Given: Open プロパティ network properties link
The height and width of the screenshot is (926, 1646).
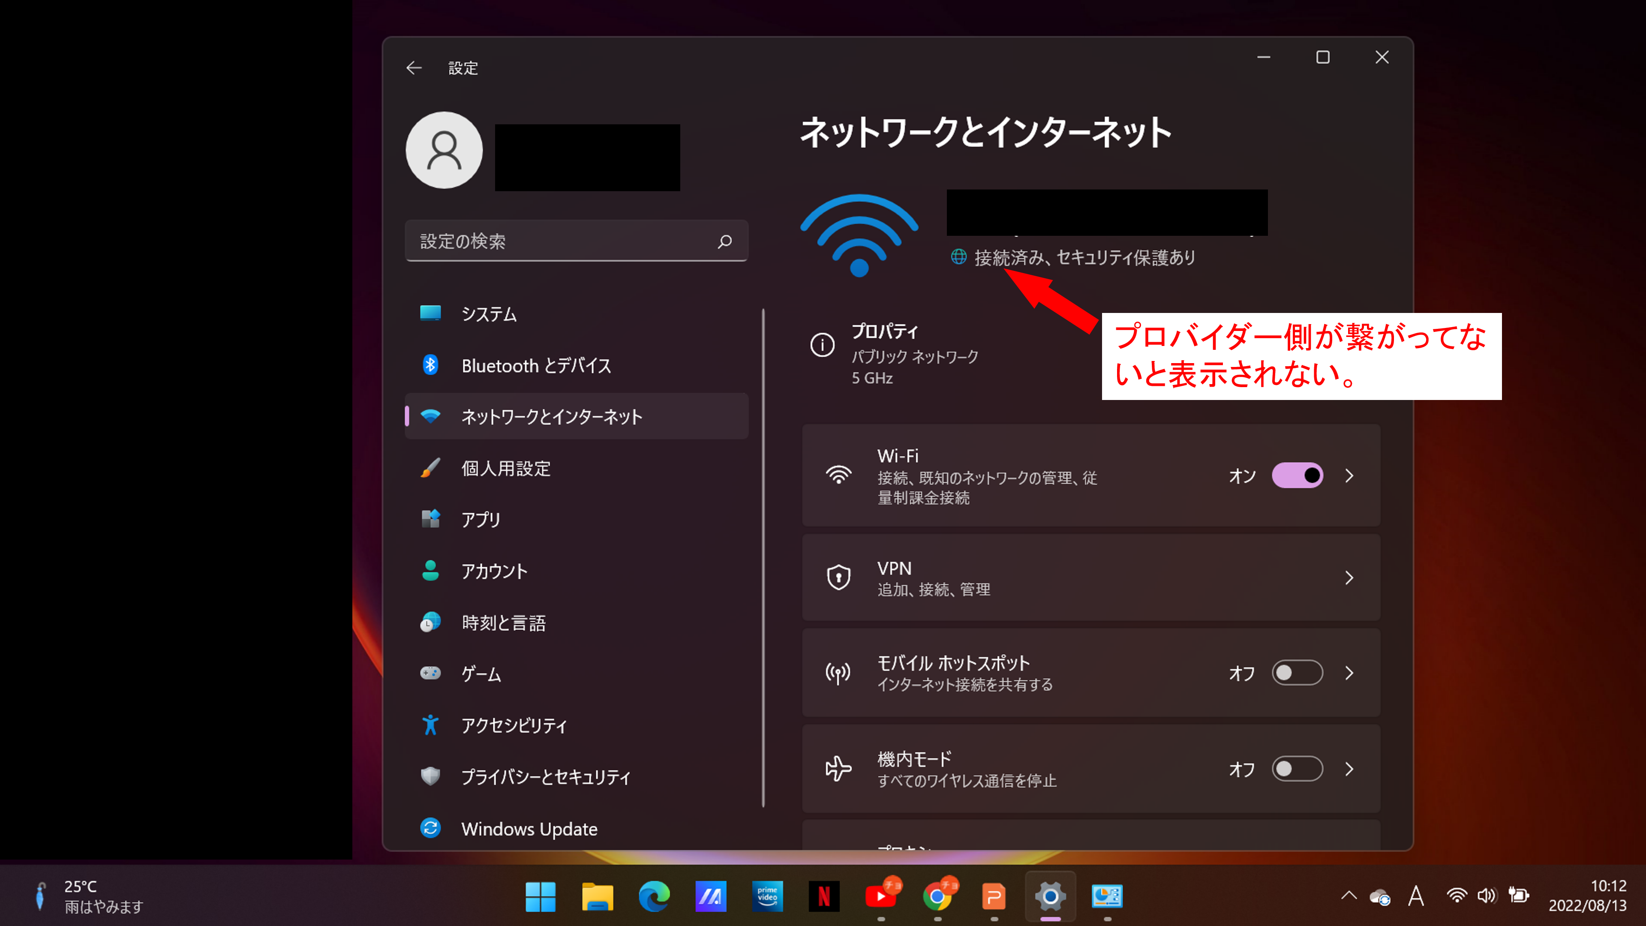Looking at the screenshot, I should 884,331.
